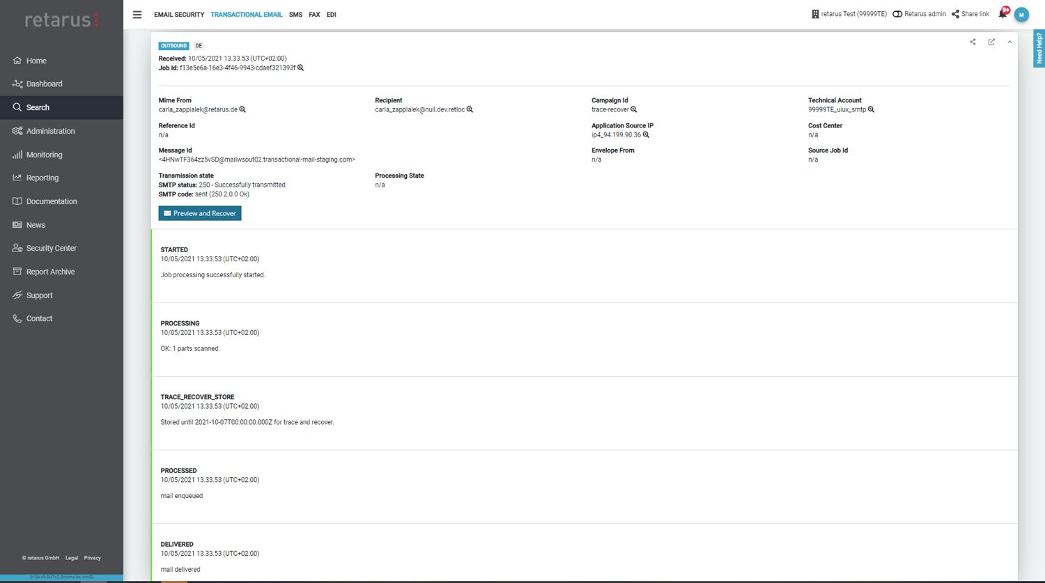Search by Technical Account magnifier icon
The width and height of the screenshot is (1045, 583).
click(871, 109)
